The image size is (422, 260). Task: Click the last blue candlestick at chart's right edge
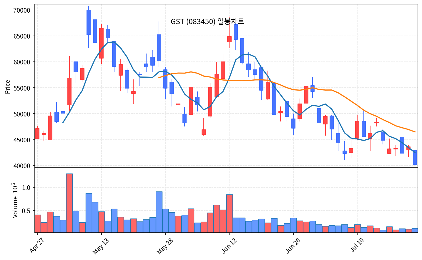point(415,158)
